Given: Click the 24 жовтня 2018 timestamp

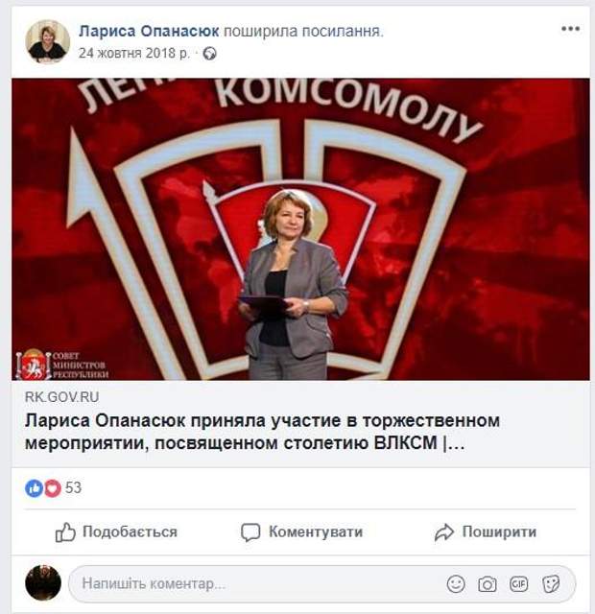Looking at the screenshot, I should (134, 53).
